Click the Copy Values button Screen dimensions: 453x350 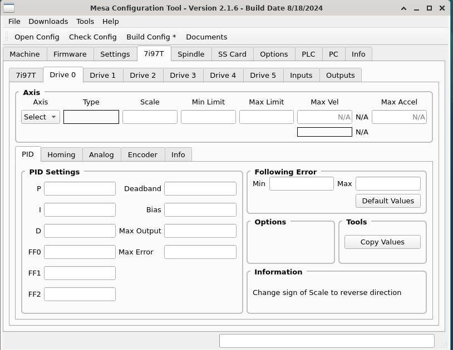click(382, 242)
